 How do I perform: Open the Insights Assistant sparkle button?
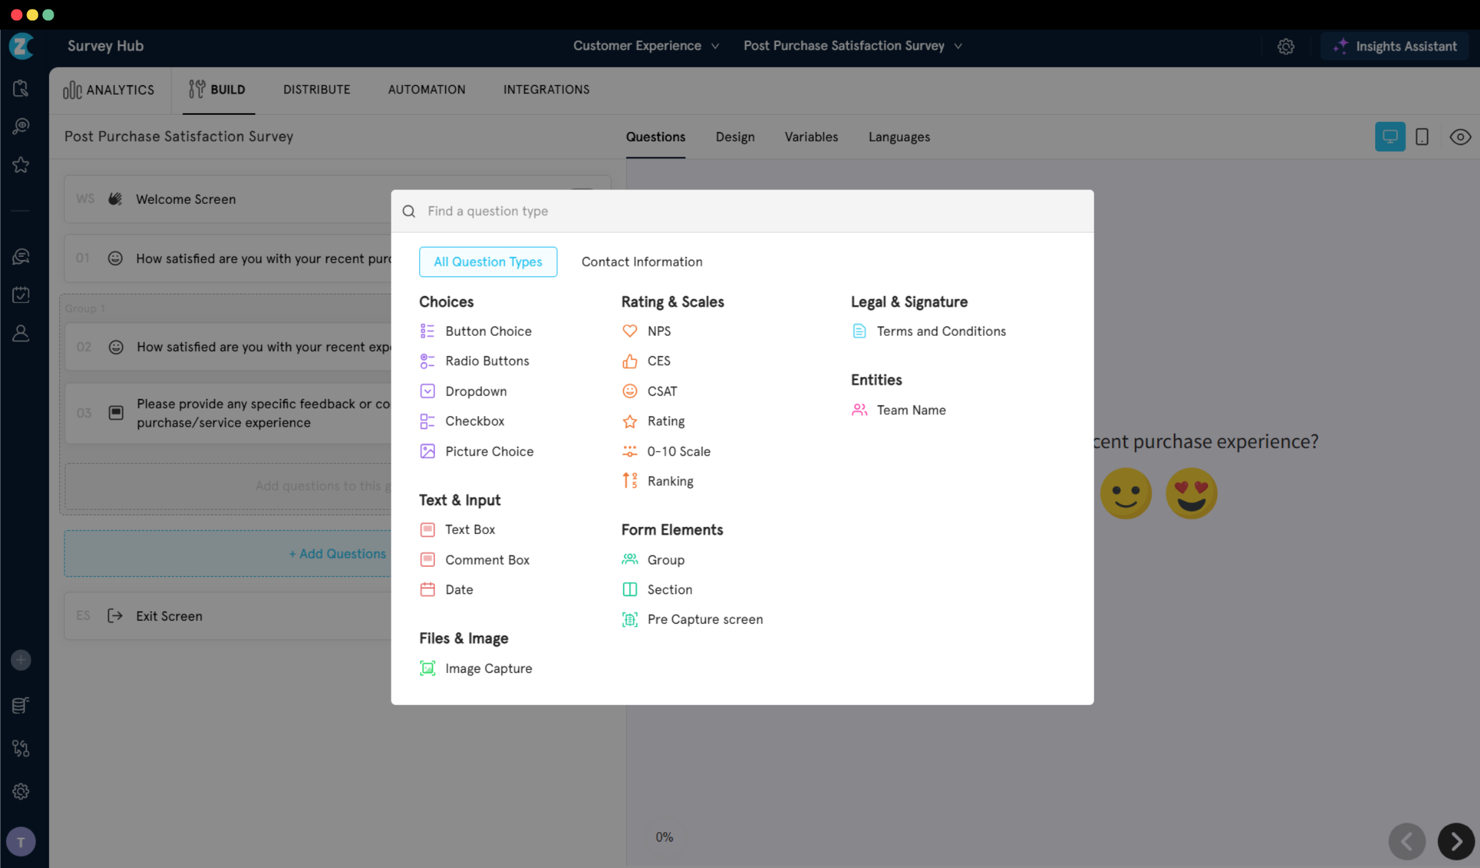[1394, 46]
